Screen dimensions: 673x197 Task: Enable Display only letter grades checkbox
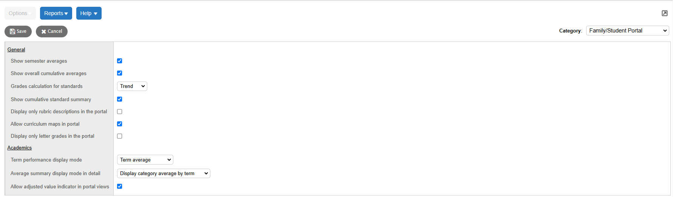coord(120,136)
